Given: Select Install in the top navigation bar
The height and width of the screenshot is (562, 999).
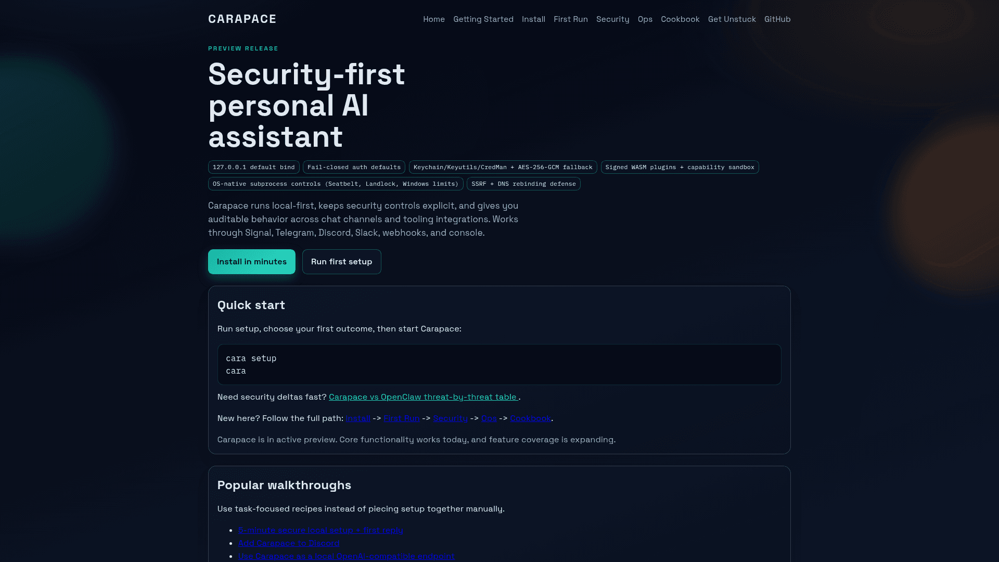Looking at the screenshot, I should [533, 19].
